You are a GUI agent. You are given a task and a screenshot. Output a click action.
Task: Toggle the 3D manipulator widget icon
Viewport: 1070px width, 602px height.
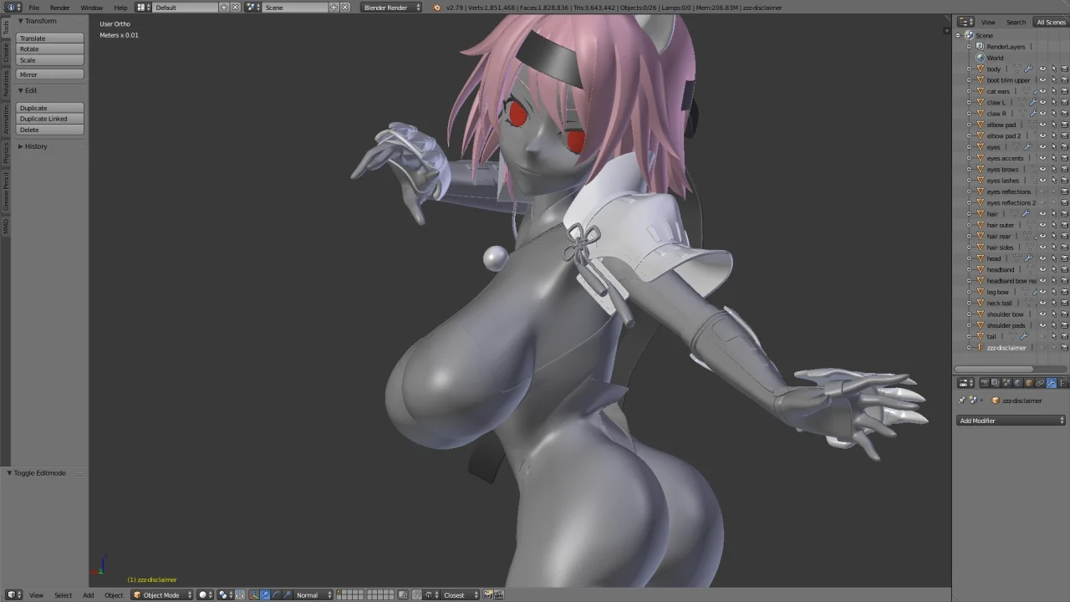[x=253, y=595]
